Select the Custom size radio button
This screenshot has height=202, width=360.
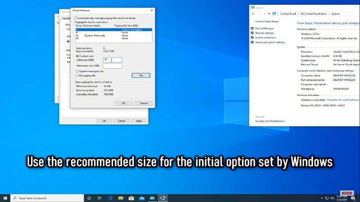point(77,56)
